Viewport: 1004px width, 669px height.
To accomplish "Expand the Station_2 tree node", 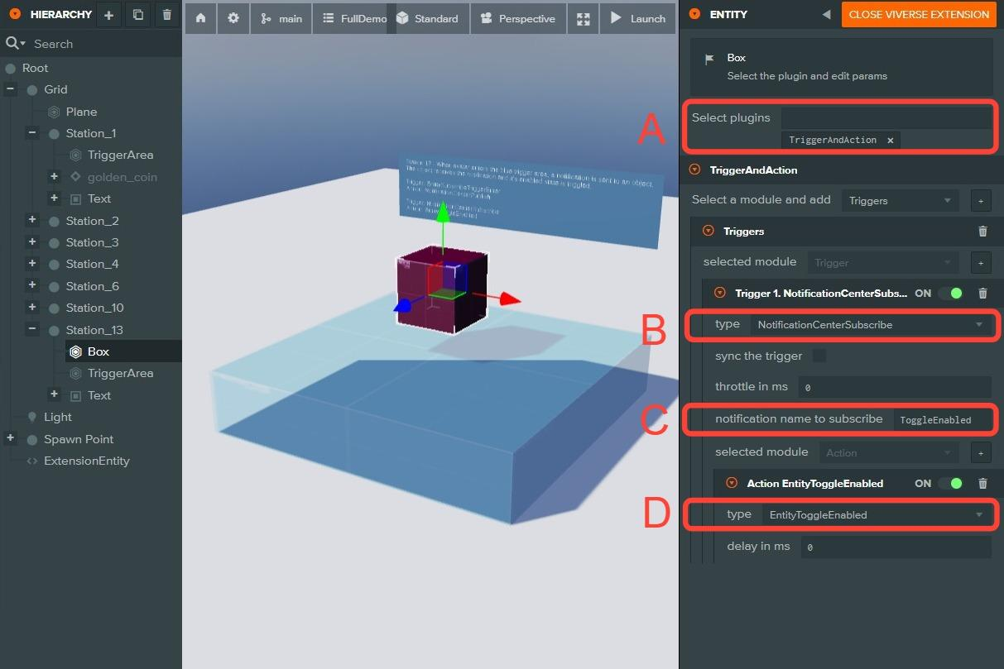I will point(32,220).
